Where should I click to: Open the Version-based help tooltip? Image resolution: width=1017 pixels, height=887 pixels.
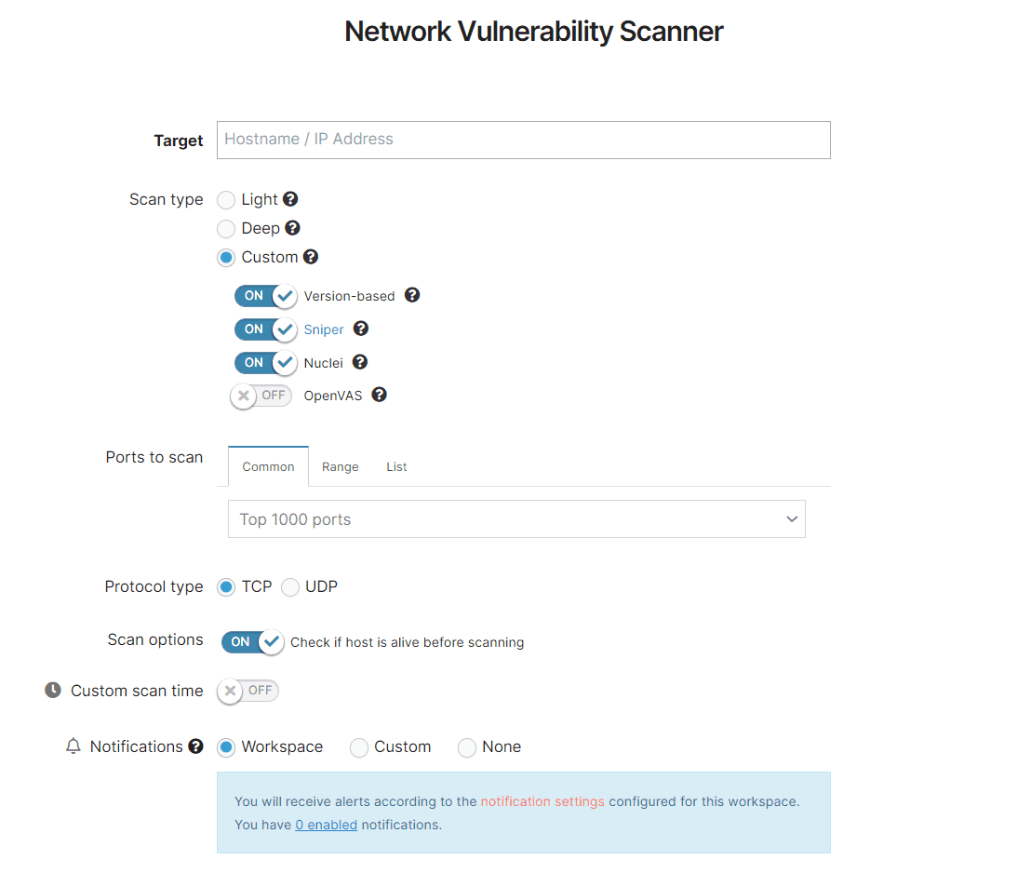pos(412,295)
